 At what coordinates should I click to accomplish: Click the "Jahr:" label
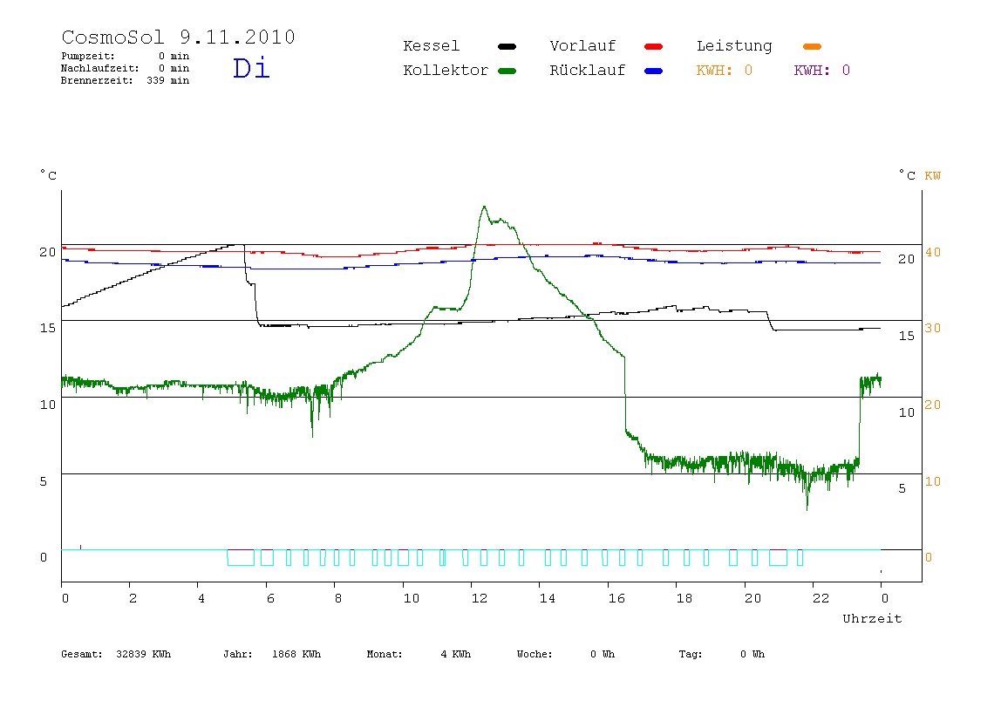238,654
